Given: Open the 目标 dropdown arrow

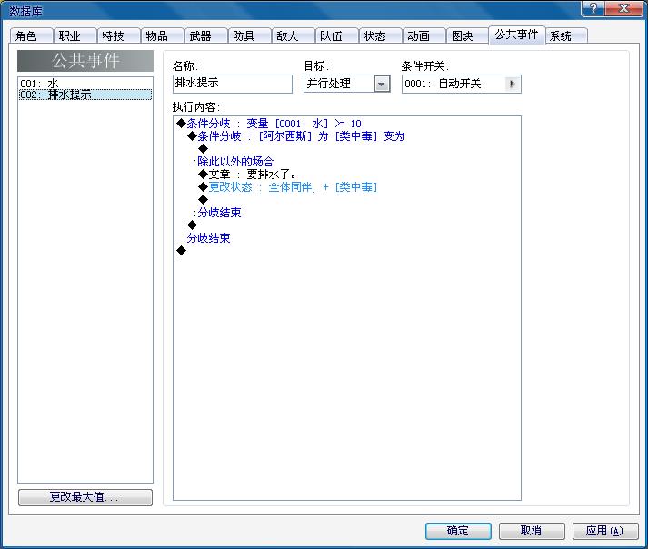Looking at the screenshot, I should 382,84.
